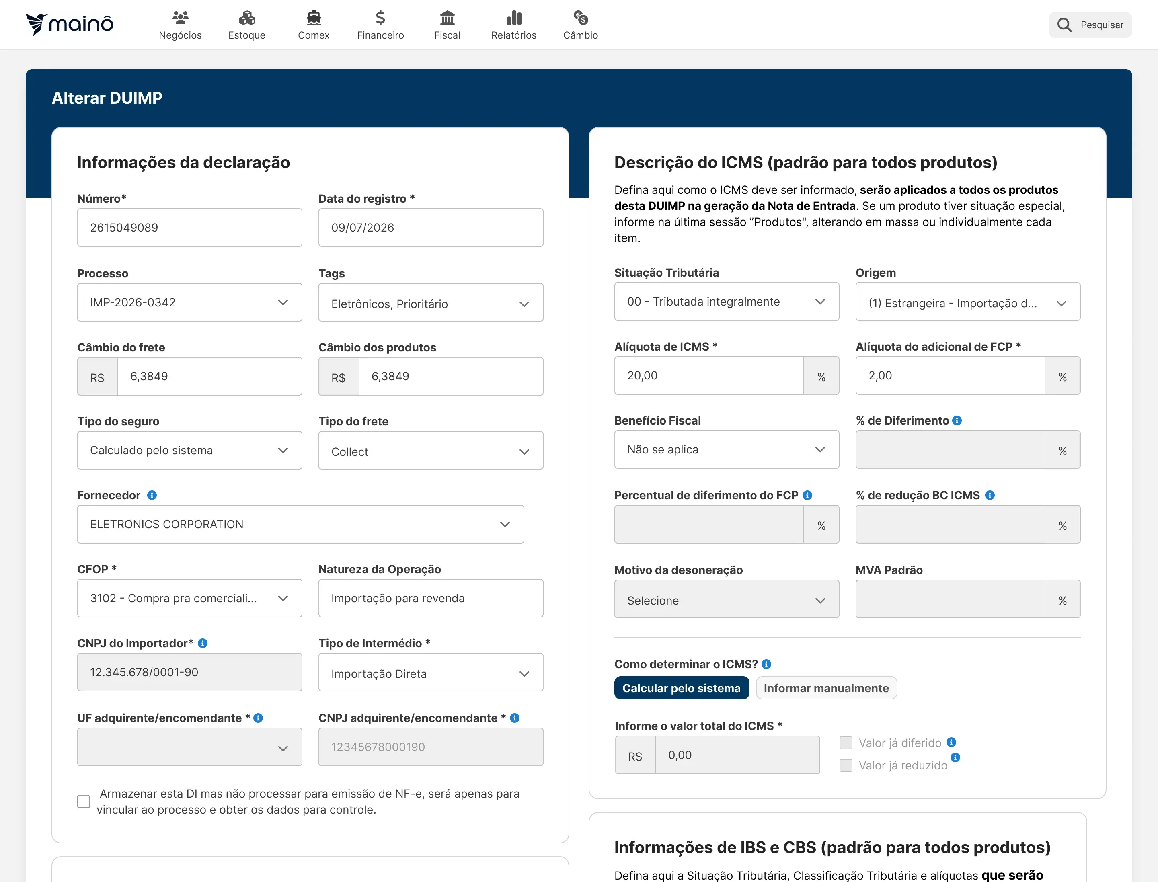
Task: Open the Estoque boxes icon
Action: point(247,18)
